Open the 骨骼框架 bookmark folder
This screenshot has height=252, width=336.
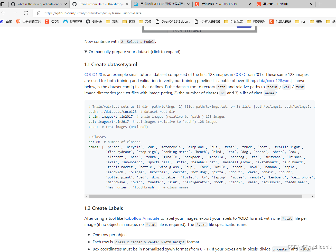tap(256, 22)
